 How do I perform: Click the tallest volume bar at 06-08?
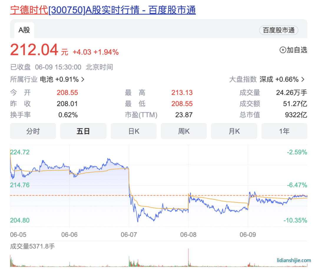click(188, 257)
